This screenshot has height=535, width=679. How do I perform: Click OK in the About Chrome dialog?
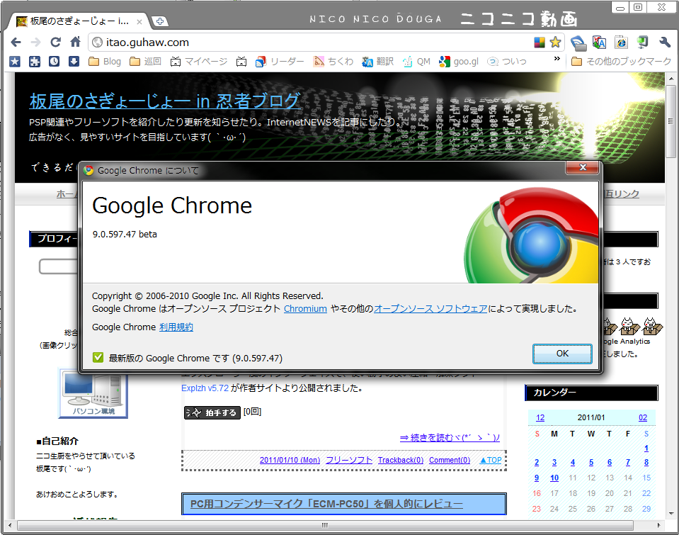tap(562, 354)
